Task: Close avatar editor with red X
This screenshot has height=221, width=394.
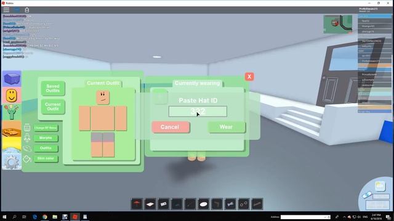Action: (249, 76)
